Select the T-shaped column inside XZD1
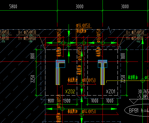The width and height of the screenshot is (149, 123). point(103,72)
